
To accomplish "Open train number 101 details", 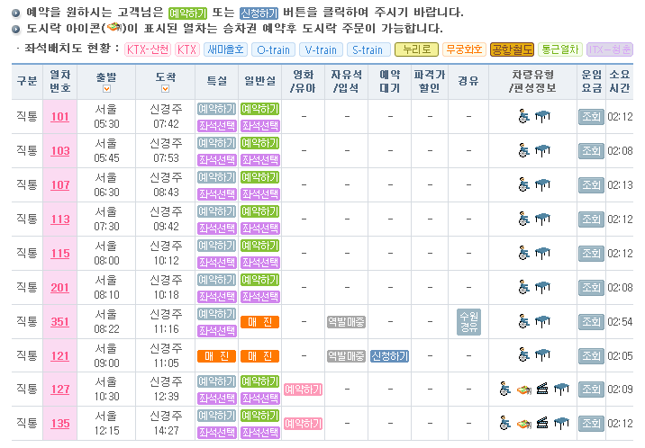I will tap(59, 117).
